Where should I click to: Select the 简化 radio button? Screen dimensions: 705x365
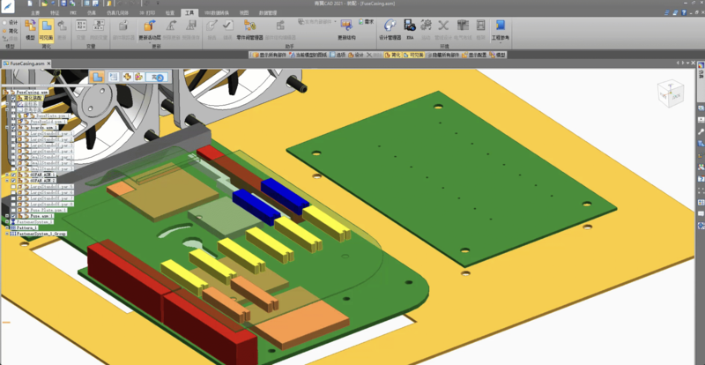point(4,29)
